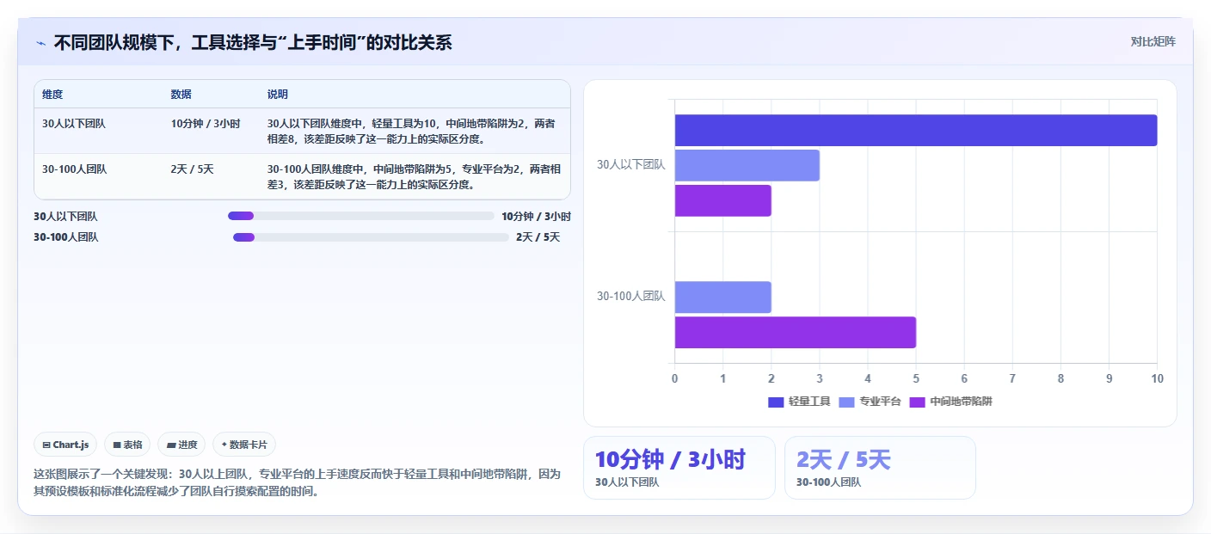Click the 30人以下团队 cell in the table
The width and height of the screenshot is (1211, 534).
point(74,124)
